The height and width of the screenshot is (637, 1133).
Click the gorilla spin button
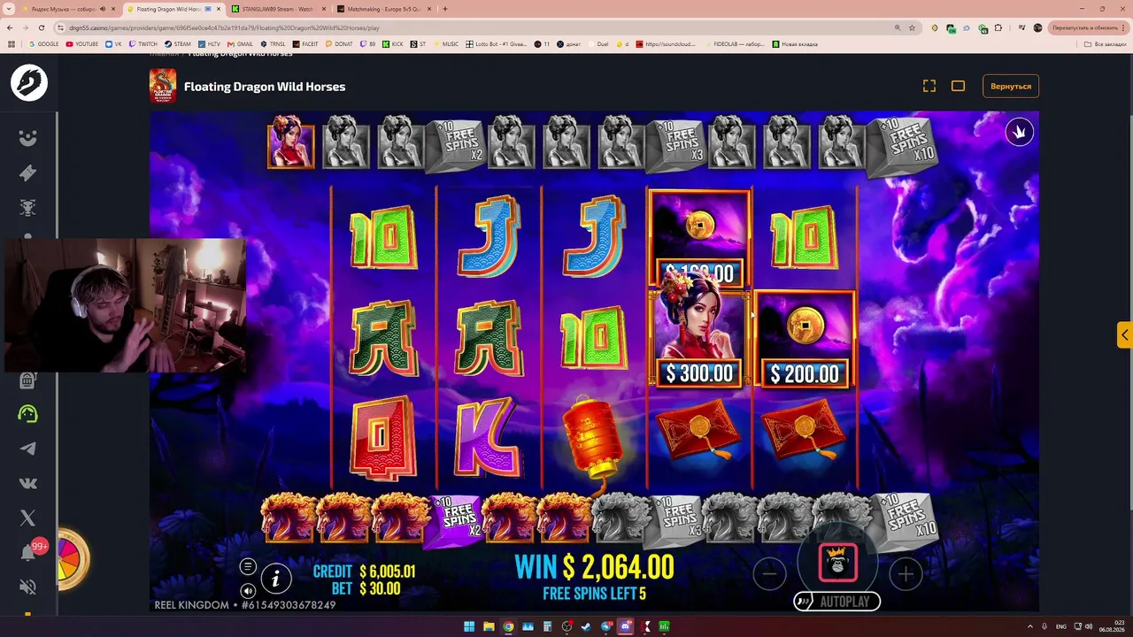[837, 563]
